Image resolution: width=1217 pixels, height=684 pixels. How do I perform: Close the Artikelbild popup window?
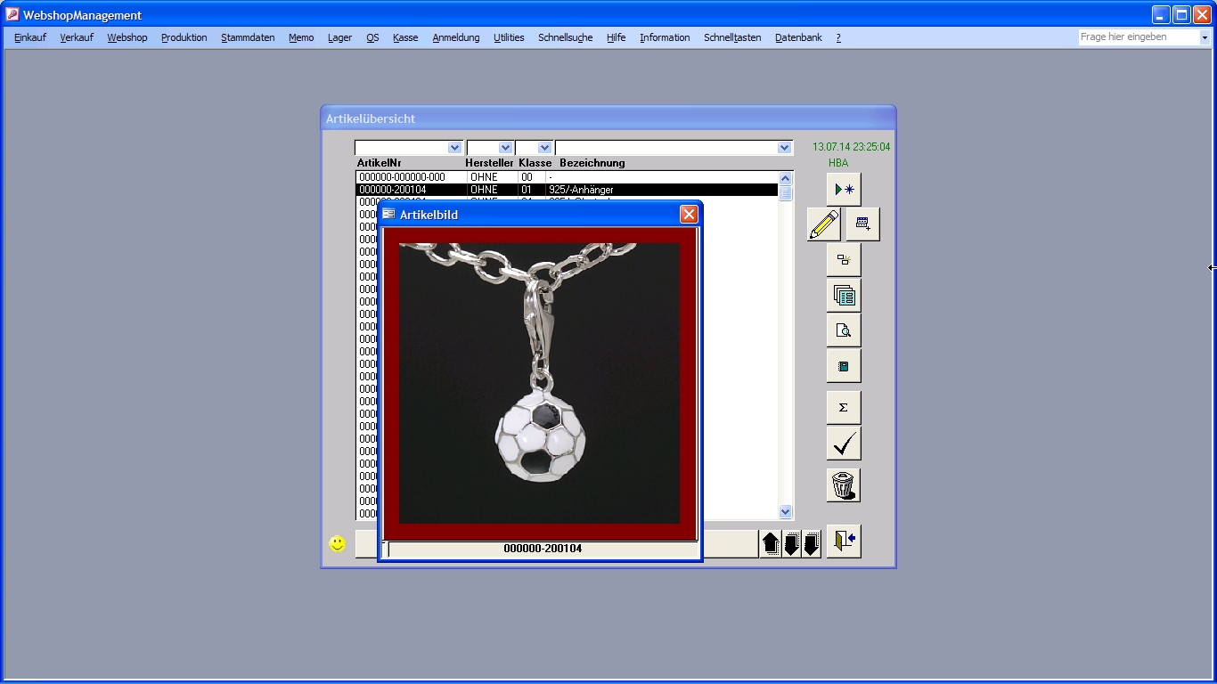689,214
